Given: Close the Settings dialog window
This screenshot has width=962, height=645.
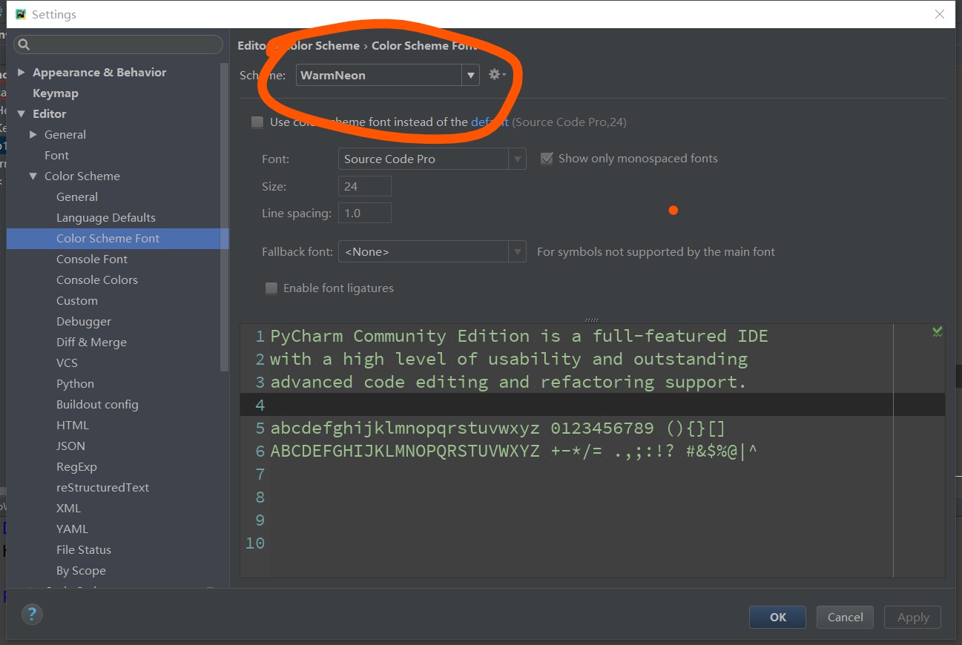Looking at the screenshot, I should pos(940,14).
